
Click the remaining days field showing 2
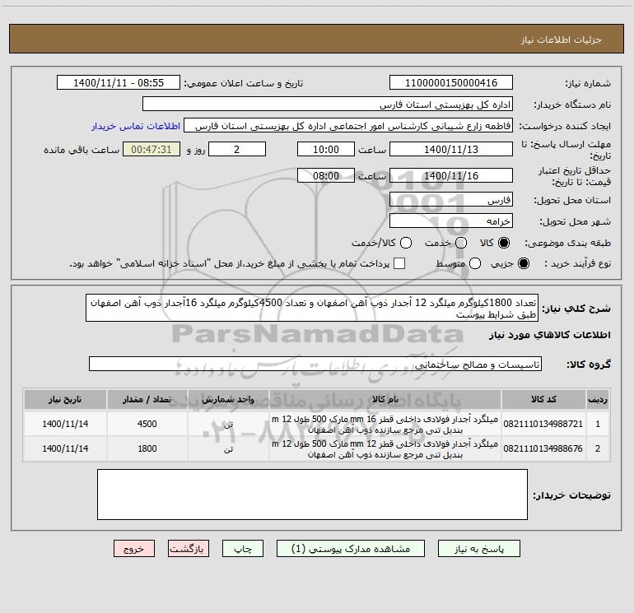coord(237,149)
